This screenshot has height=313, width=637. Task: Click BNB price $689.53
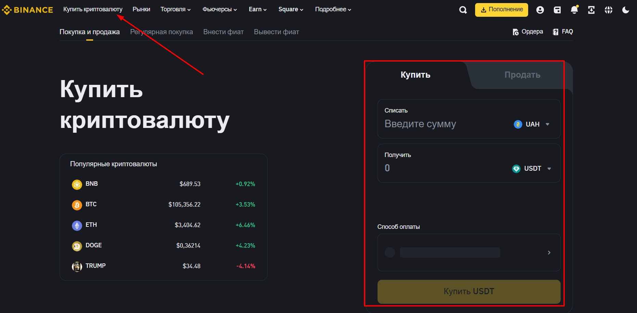click(190, 184)
